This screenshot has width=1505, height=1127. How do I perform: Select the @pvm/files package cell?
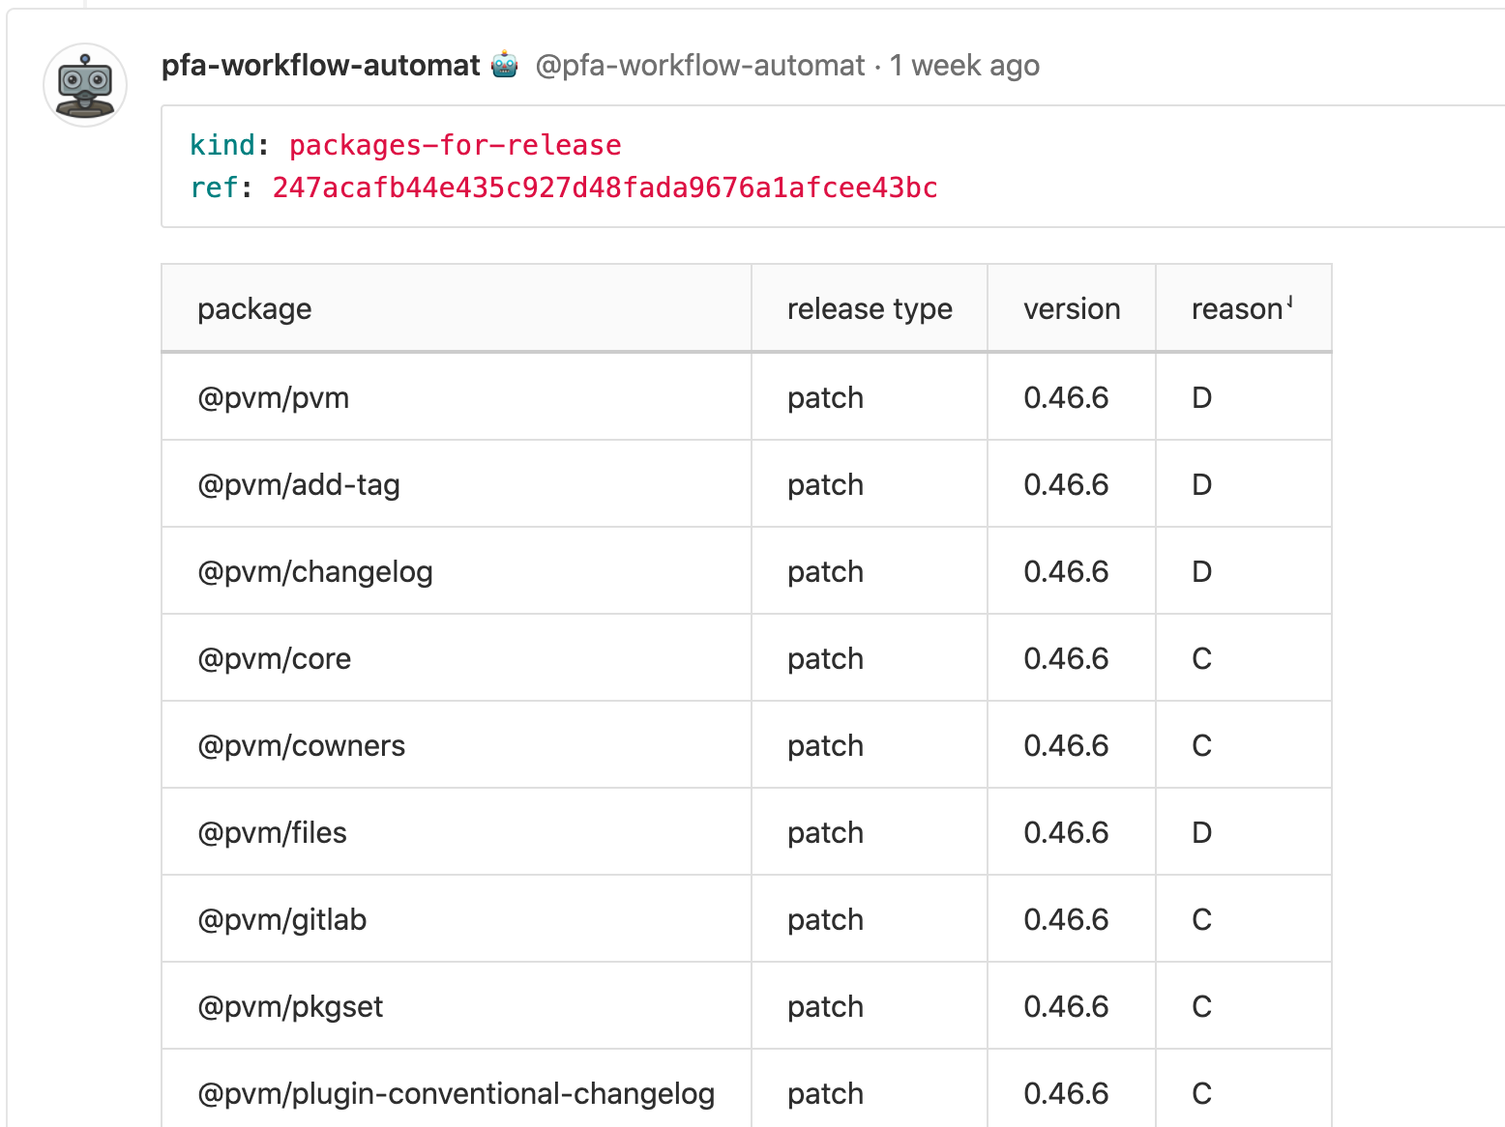[457, 832]
